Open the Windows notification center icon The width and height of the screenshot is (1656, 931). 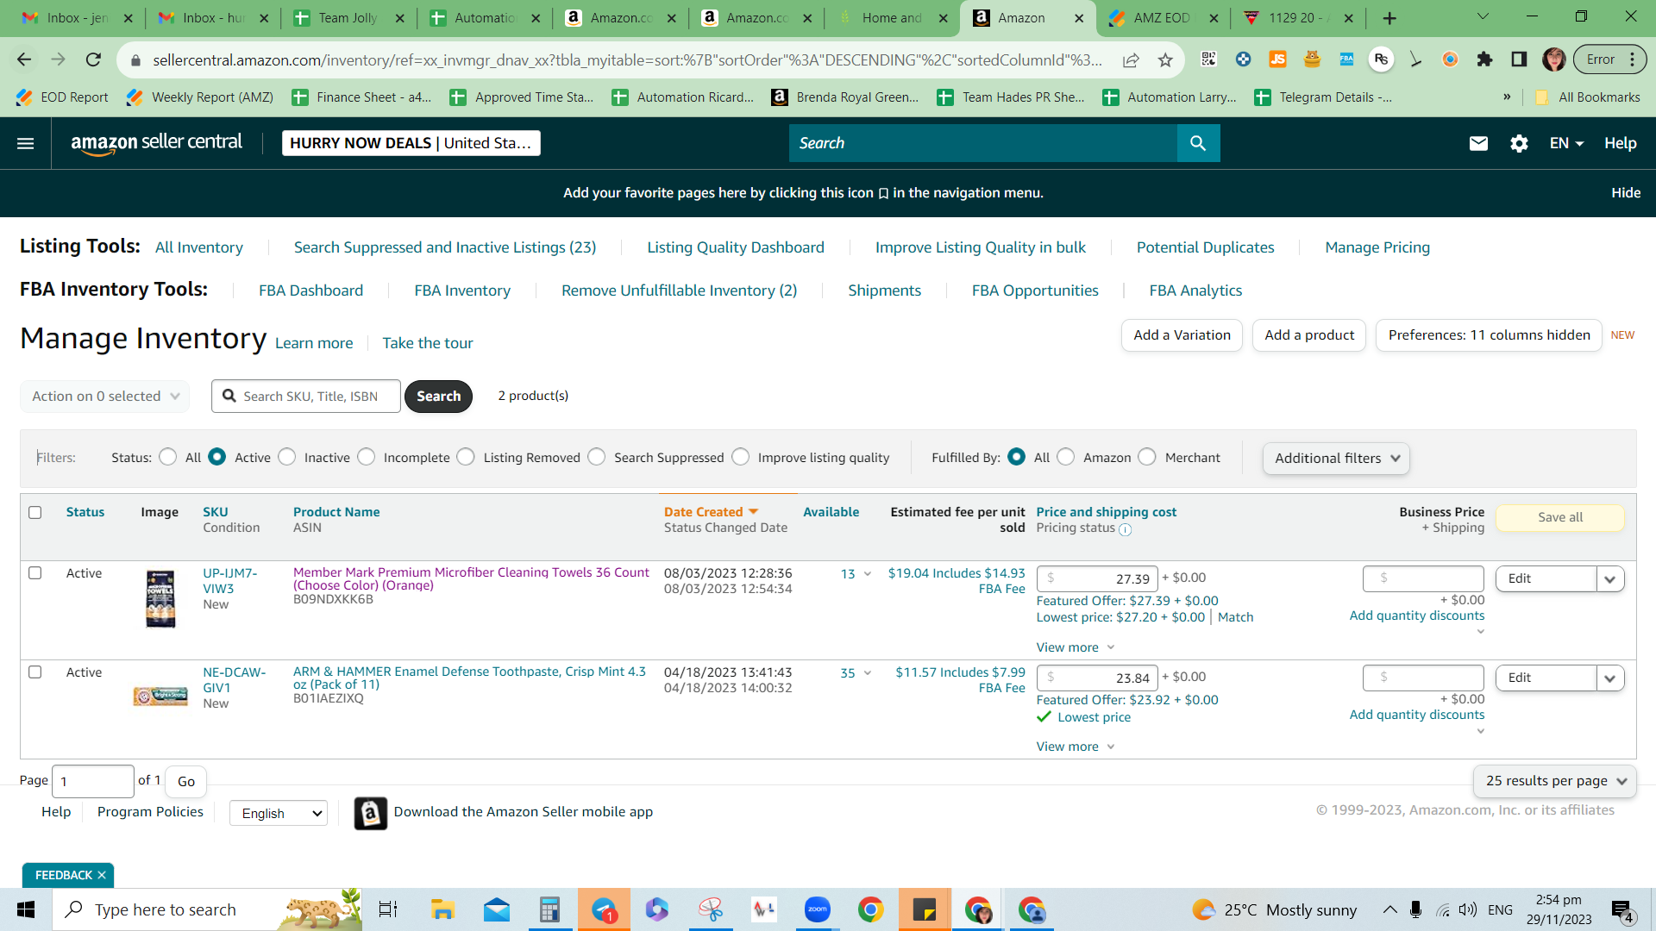coord(1621,909)
